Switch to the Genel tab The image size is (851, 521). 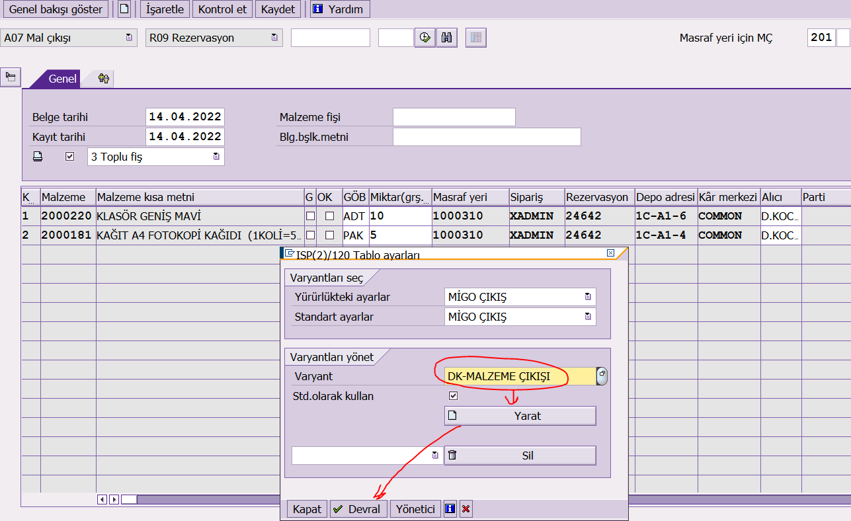(63, 79)
